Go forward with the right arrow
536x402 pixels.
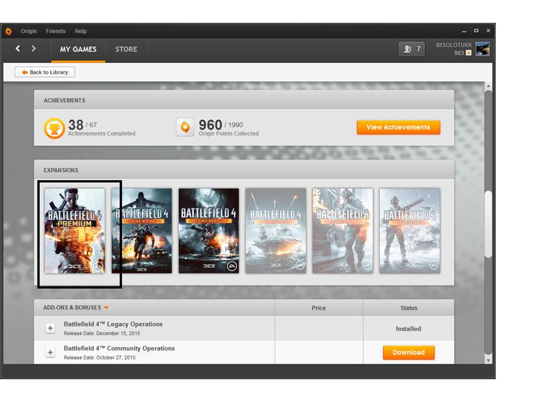click(x=33, y=48)
